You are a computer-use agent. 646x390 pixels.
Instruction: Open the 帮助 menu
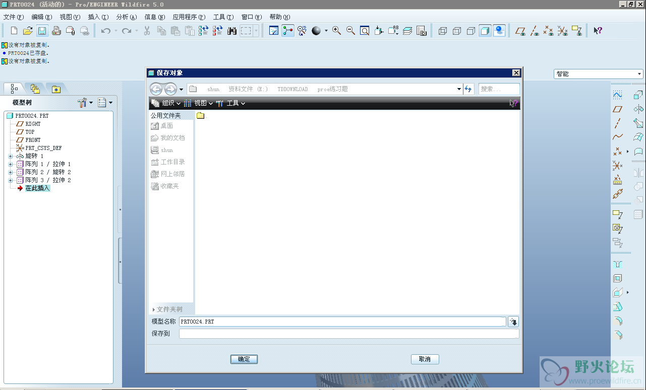coord(280,17)
